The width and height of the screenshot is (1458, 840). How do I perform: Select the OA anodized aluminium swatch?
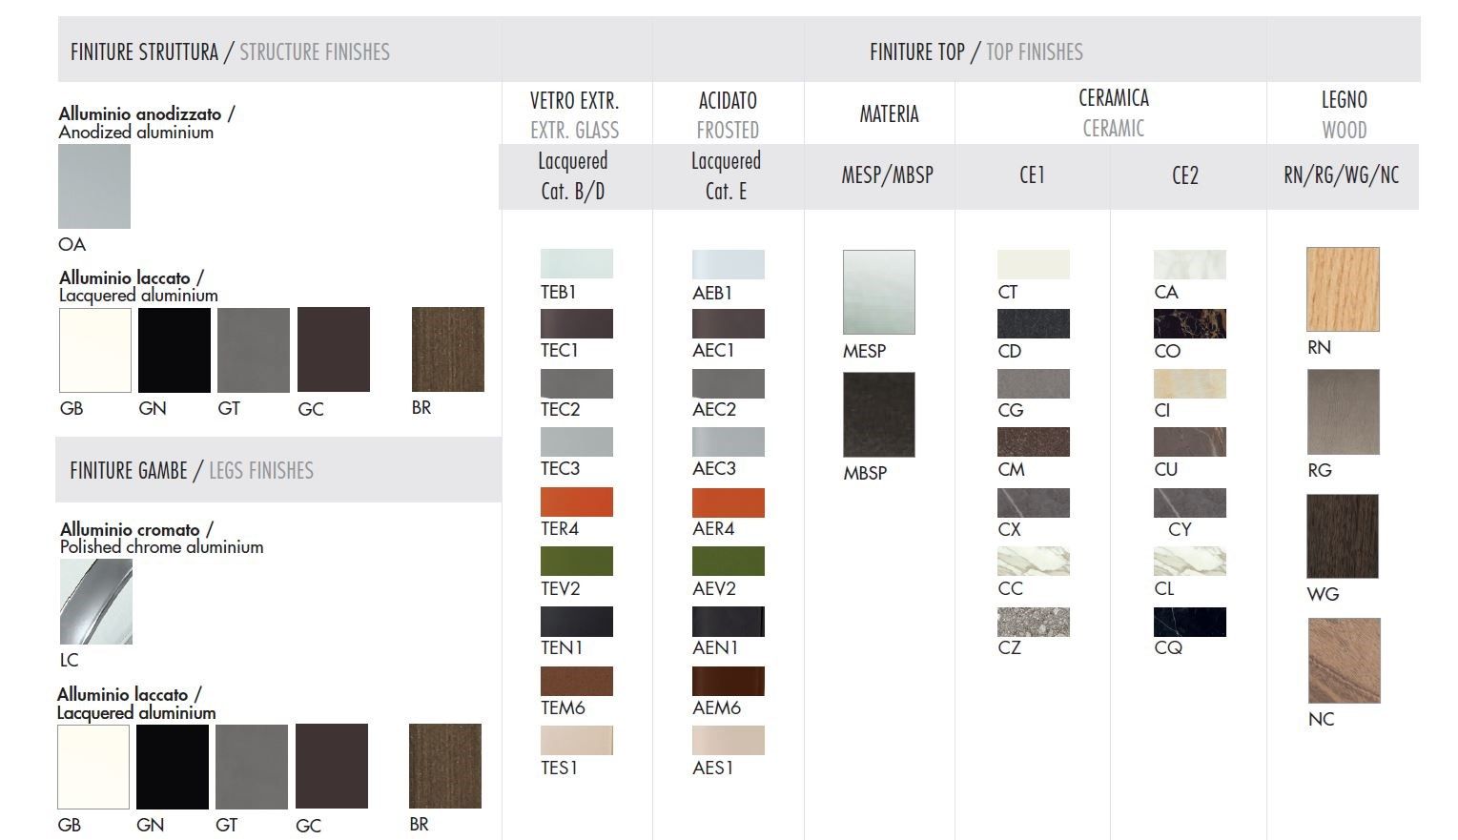tap(94, 187)
